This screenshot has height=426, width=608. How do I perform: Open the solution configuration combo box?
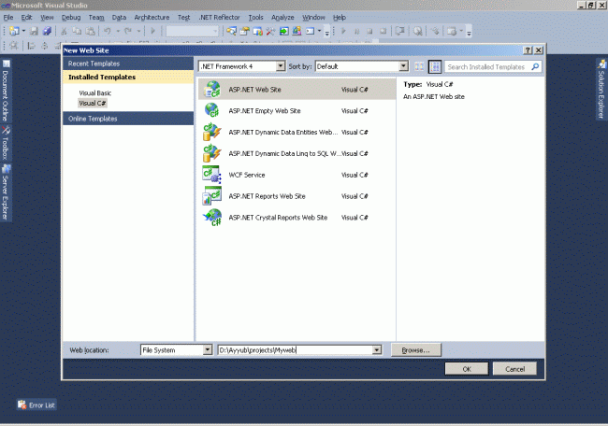pos(193,31)
